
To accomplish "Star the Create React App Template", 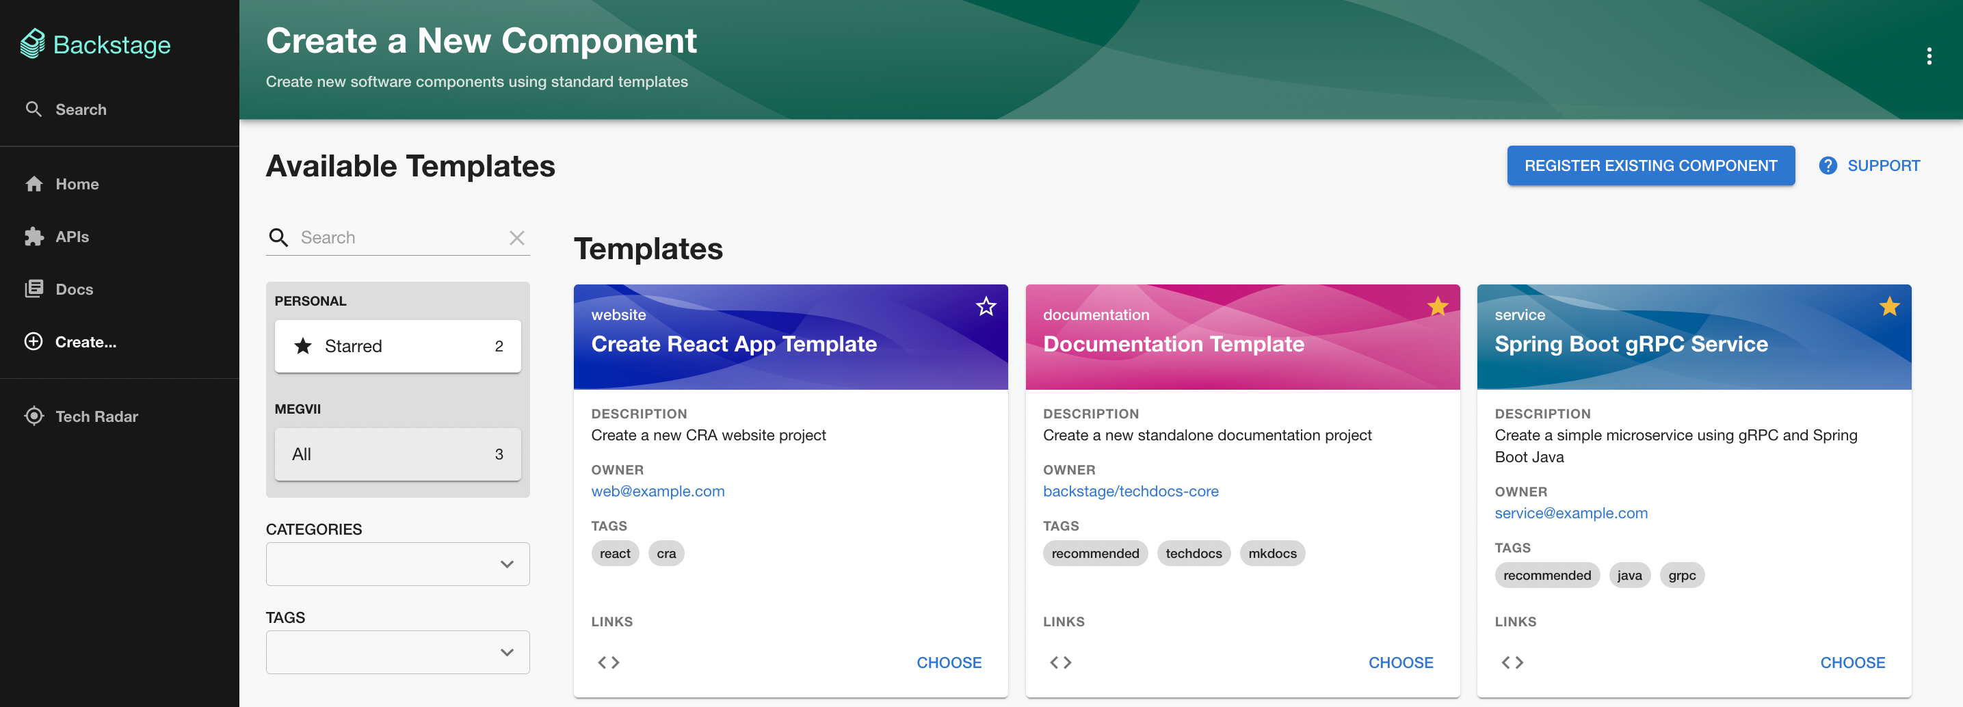I will 986,306.
